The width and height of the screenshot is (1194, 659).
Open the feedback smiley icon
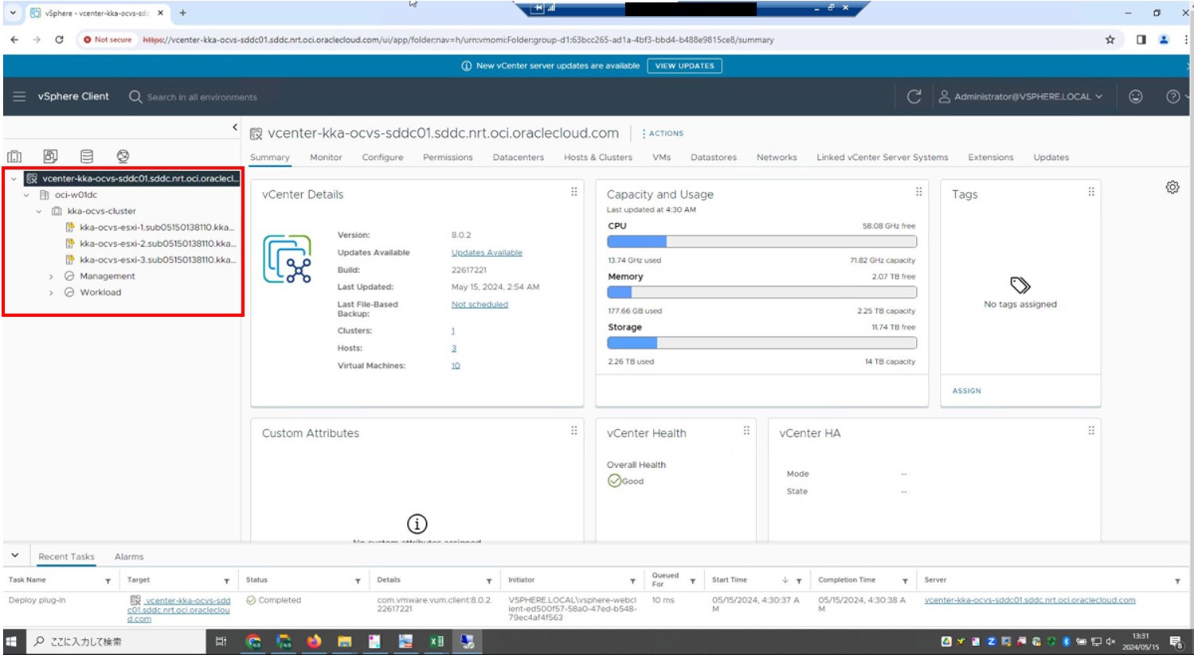[1135, 96]
